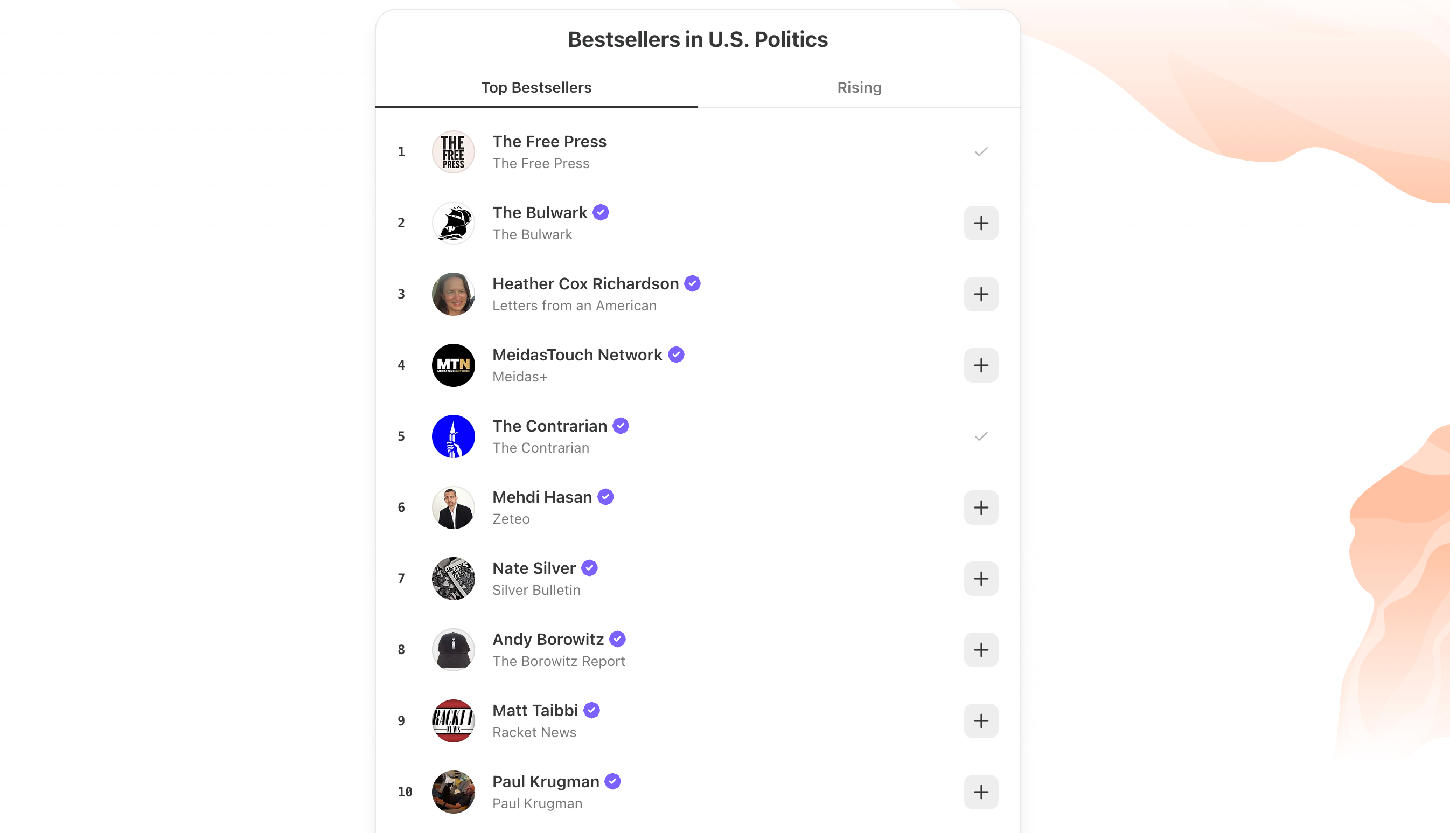1450x833 pixels.
Task: Hit the plus icon for Paul Krugman
Action: pyautogui.click(x=980, y=792)
